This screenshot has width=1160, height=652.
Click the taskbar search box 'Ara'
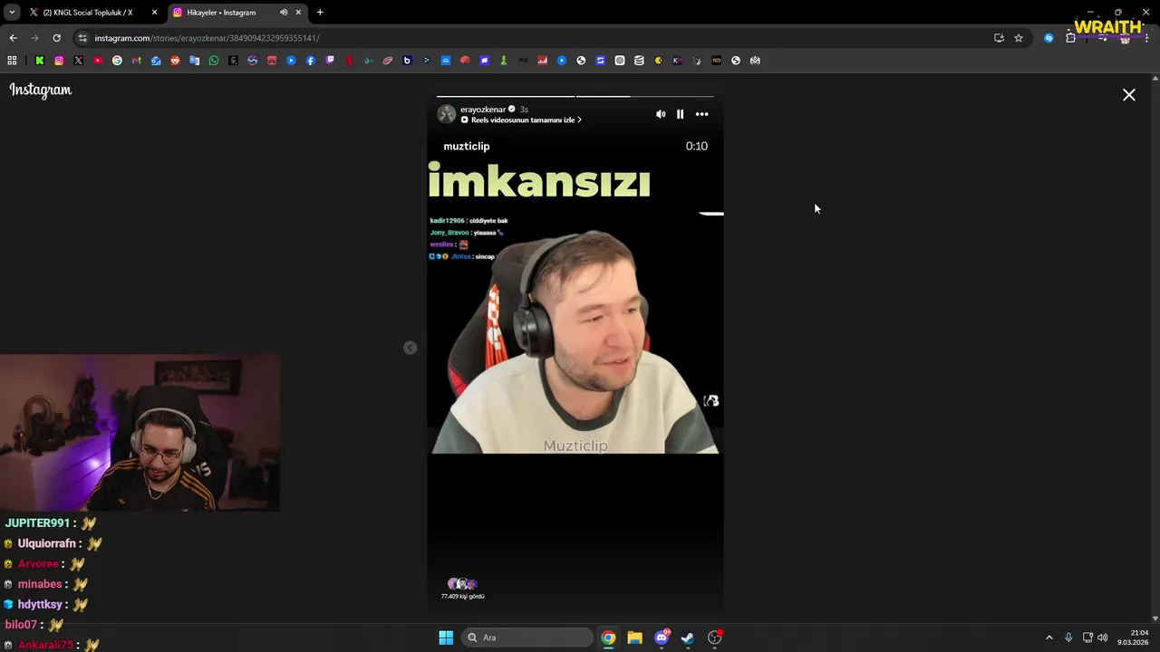click(x=527, y=638)
